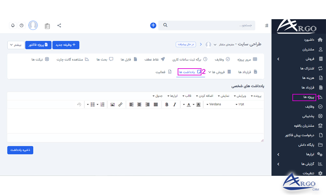Click the notifications bell icon

point(13,25)
